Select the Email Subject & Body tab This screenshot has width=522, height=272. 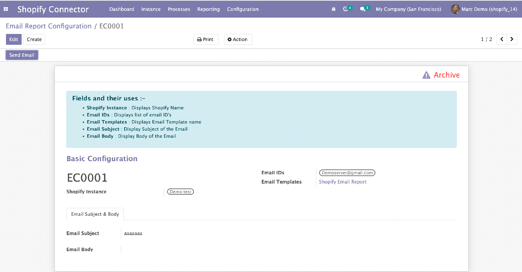[95, 214]
